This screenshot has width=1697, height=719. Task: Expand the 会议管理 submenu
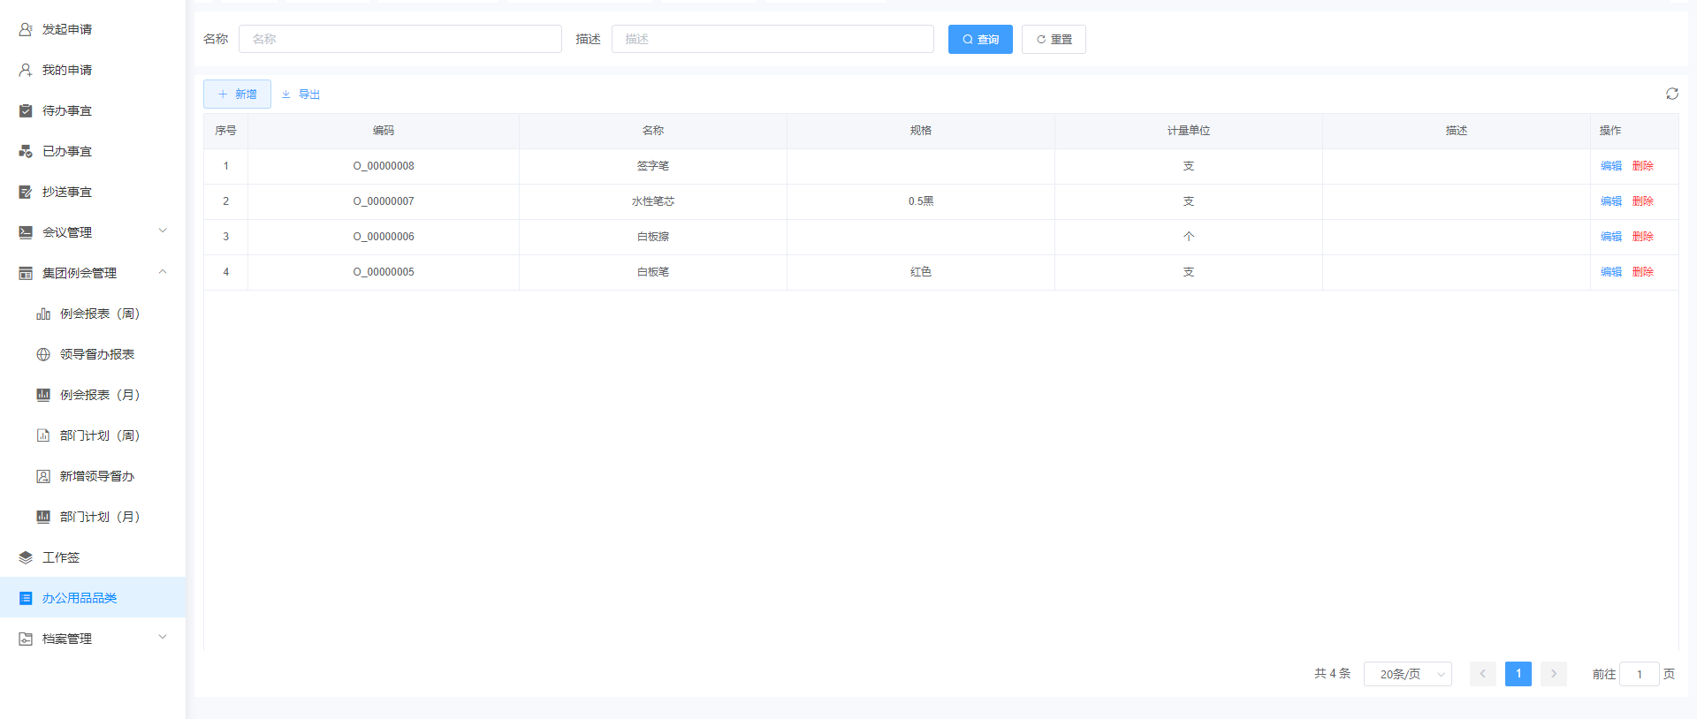[163, 231]
